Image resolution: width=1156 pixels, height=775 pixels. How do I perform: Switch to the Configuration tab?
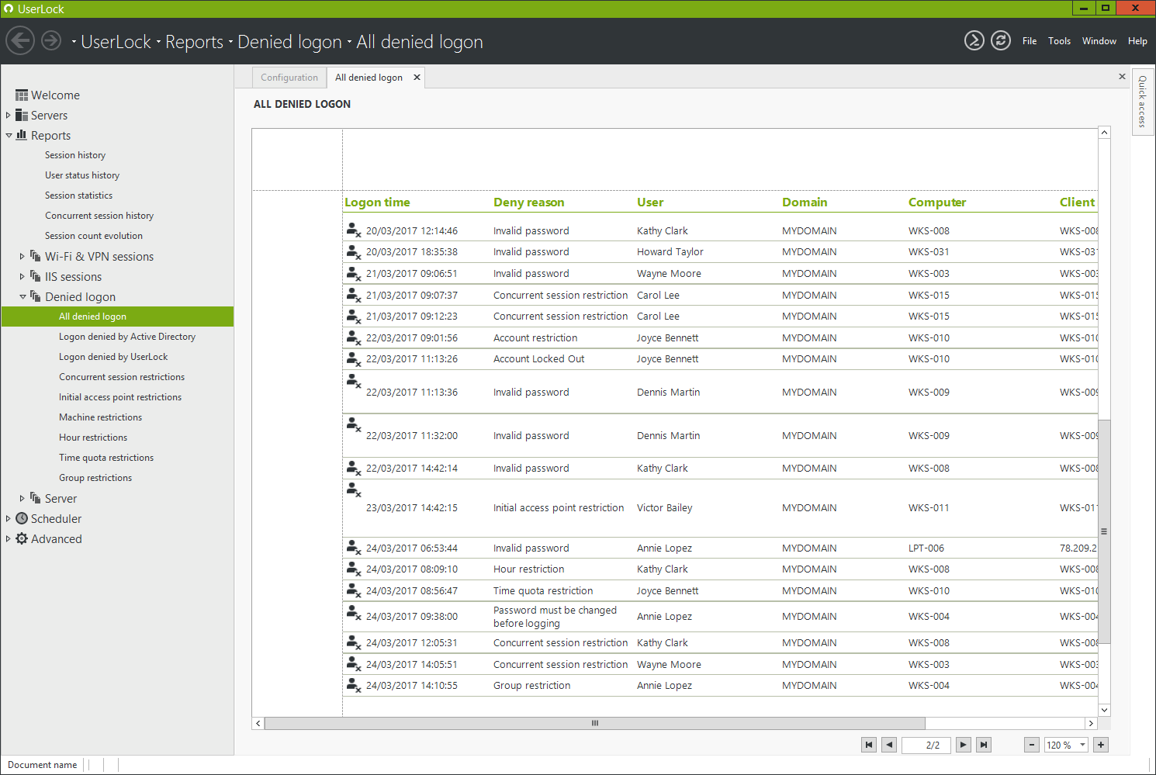pyautogui.click(x=289, y=78)
